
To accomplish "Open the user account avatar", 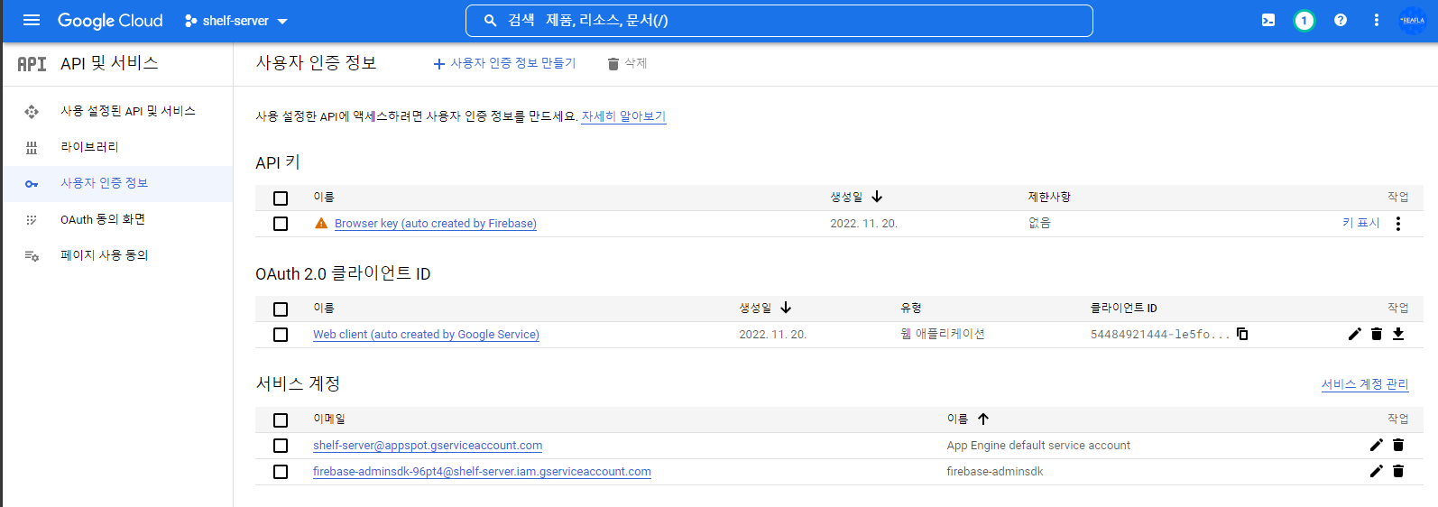I will click(1413, 20).
